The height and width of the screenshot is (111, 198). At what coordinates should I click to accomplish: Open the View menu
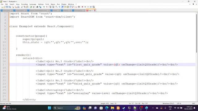click(x=18, y=4)
